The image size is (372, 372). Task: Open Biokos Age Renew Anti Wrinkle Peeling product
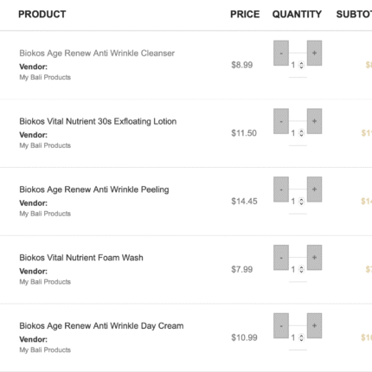pos(94,189)
